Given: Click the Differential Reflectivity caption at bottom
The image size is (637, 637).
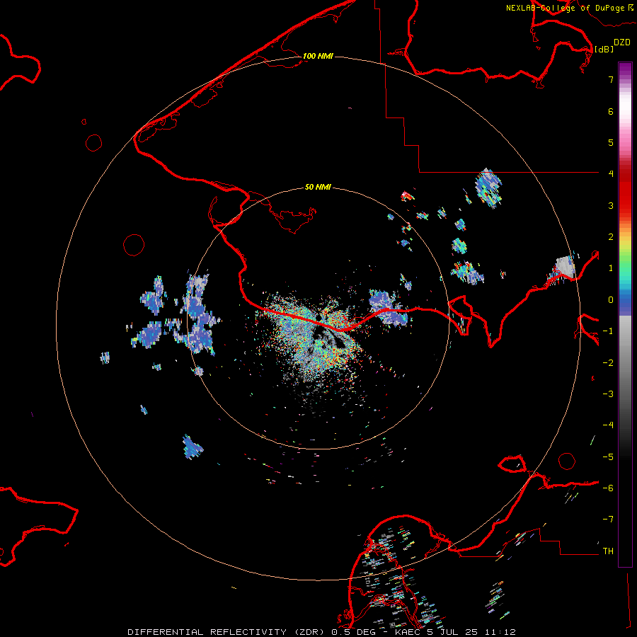Looking at the screenshot, I should pos(322,632).
